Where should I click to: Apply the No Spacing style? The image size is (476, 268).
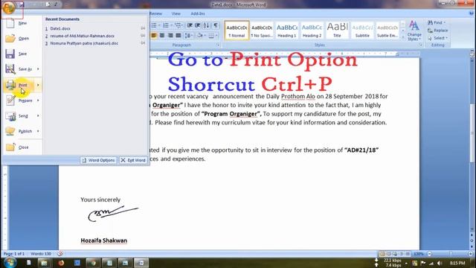[x=262, y=31]
